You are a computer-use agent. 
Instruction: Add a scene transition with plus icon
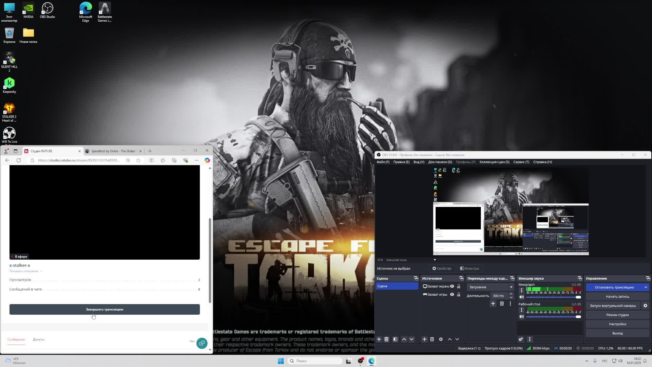point(493,303)
